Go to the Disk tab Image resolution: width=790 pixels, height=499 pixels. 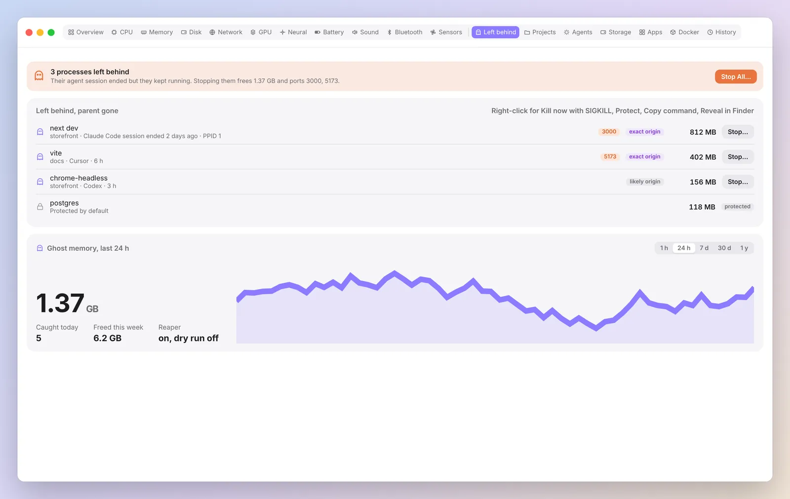tap(192, 32)
